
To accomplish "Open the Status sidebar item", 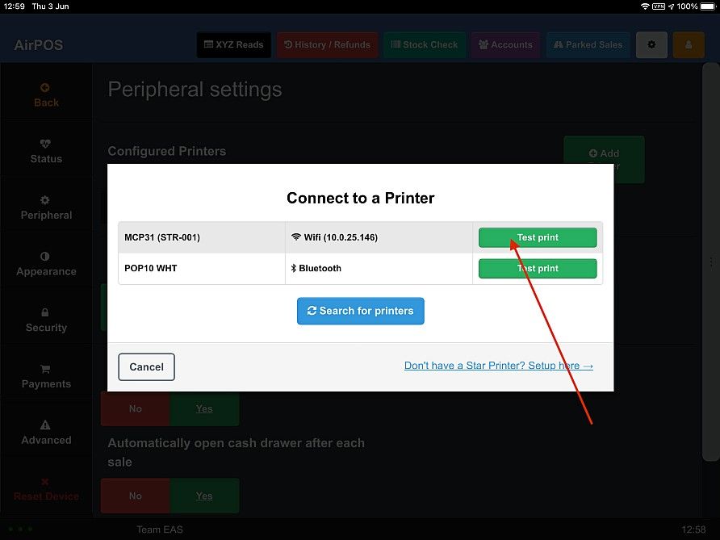I will [46, 152].
